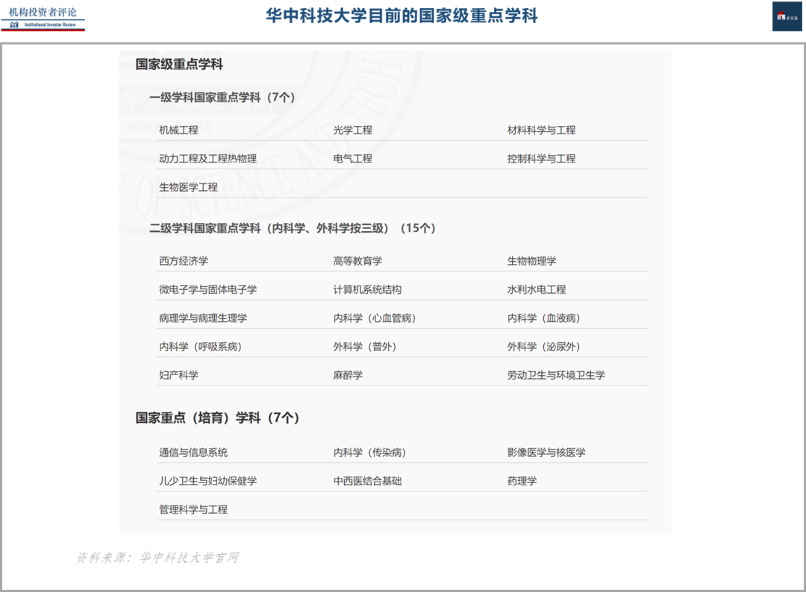
Task: Select the entry 管理科学与工程
Action: [x=193, y=509]
